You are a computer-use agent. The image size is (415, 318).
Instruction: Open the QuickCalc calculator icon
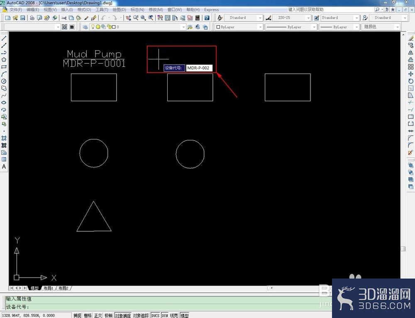point(197,18)
